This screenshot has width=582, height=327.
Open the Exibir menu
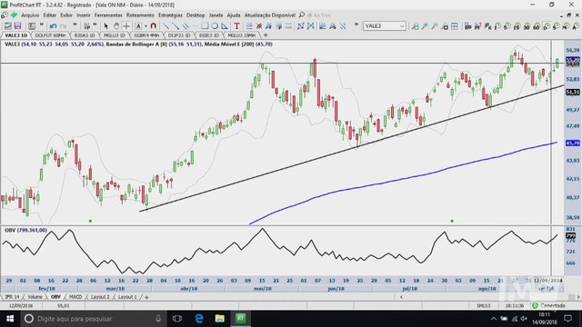coord(66,15)
